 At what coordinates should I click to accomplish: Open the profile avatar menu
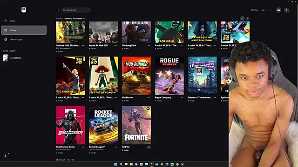[x=286, y=10]
